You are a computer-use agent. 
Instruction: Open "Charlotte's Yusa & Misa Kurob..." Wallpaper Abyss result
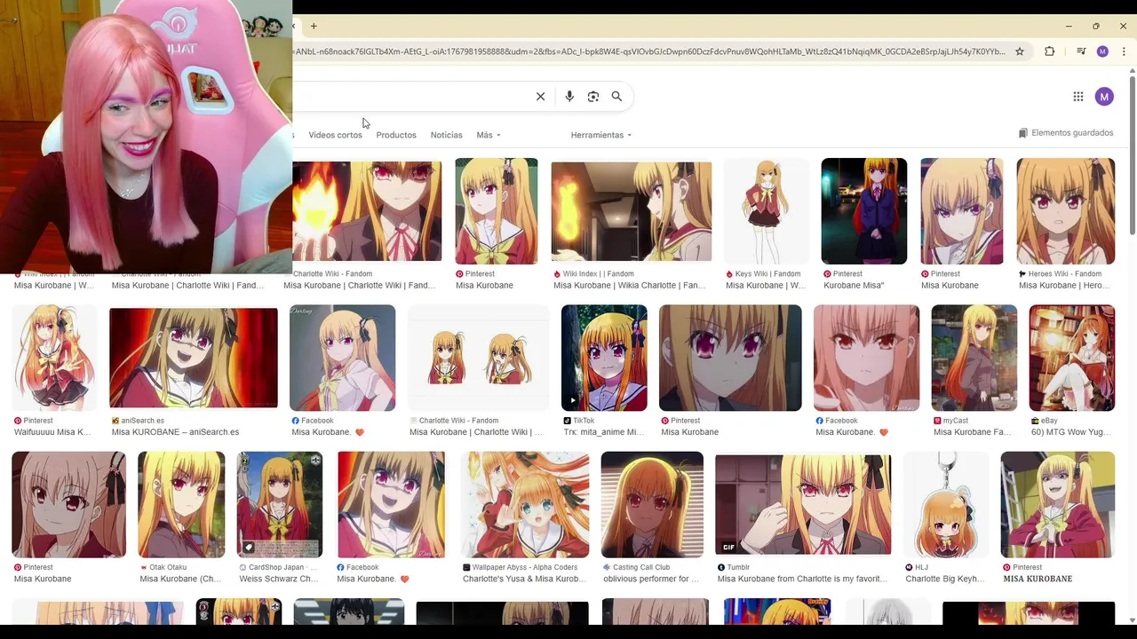524,579
